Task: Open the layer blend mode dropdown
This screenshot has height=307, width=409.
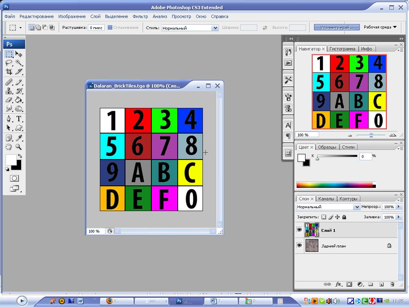Action: [328, 207]
